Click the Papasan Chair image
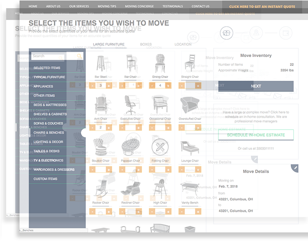 click(130, 147)
